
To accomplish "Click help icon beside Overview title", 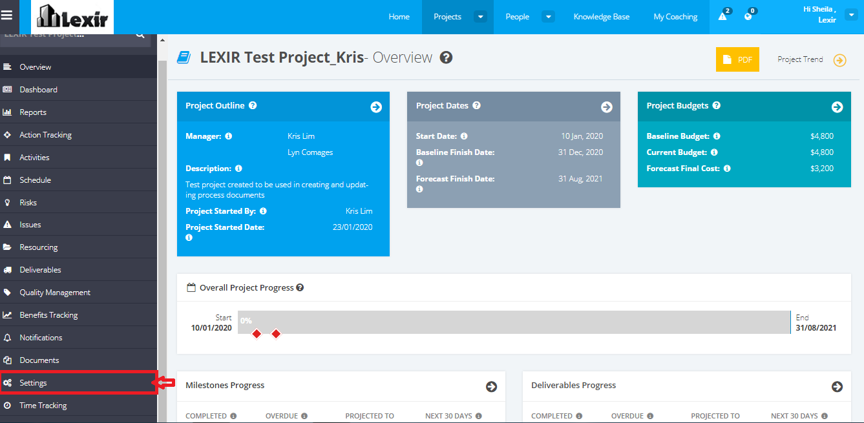I will pos(446,57).
